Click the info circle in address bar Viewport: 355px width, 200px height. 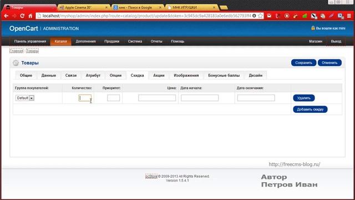pos(254,16)
